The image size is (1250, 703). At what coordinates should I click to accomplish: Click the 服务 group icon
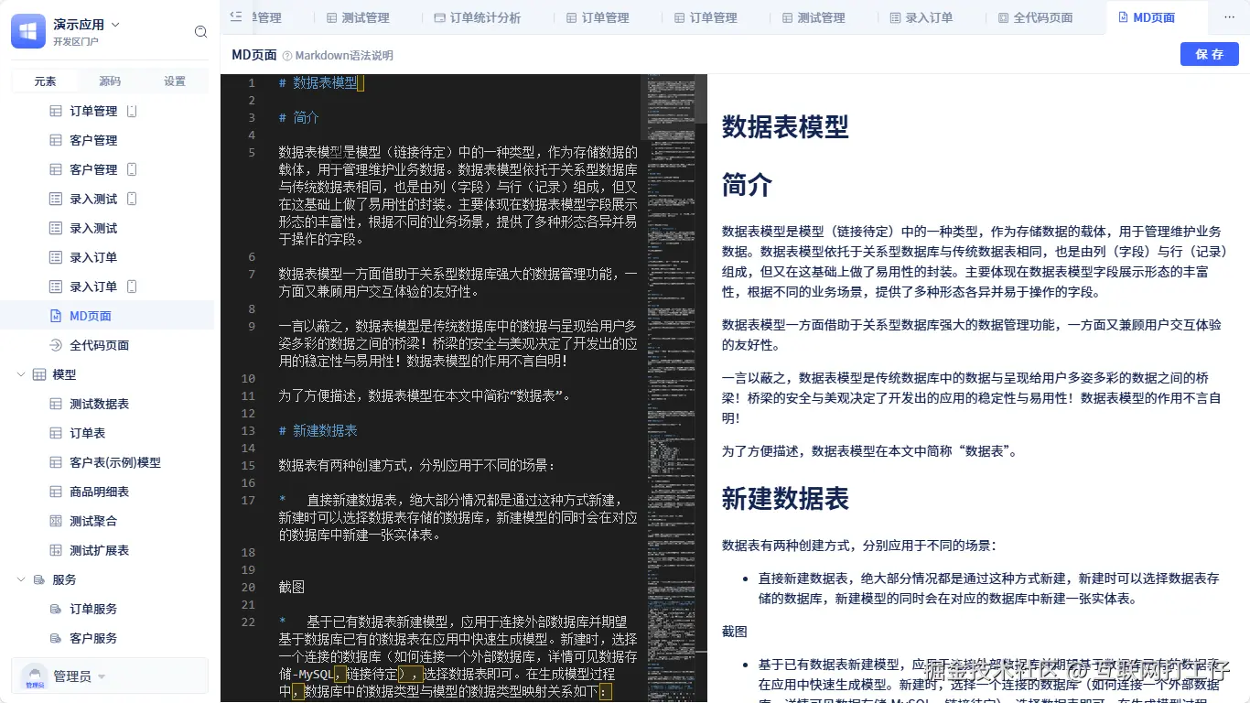pos(39,579)
